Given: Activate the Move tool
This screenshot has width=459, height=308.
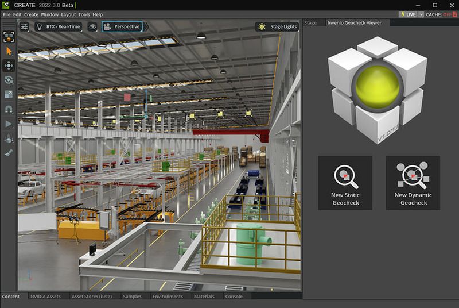Looking at the screenshot, I should pyautogui.click(x=9, y=66).
